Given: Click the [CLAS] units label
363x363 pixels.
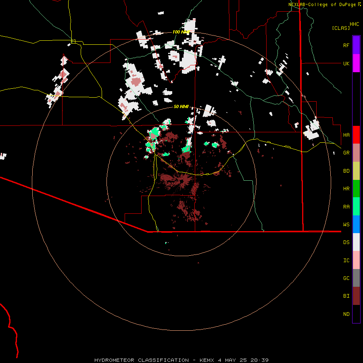Looking at the screenshot, I should point(341,28).
